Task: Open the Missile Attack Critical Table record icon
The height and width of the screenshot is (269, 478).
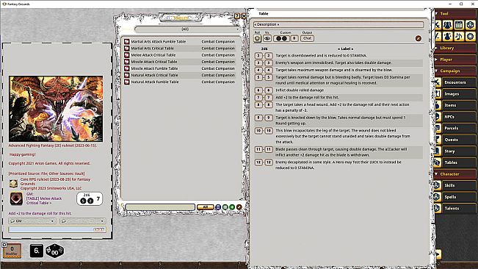Action: tap(127, 62)
